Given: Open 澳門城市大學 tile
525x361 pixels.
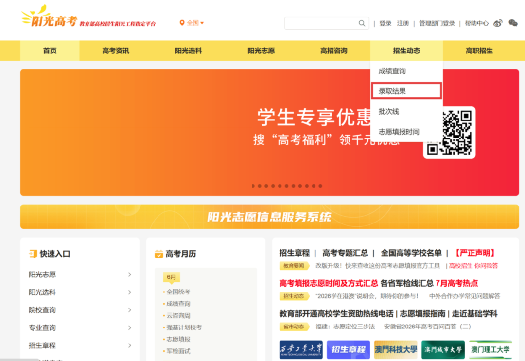Looking at the screenshot, I should point(443,350).
